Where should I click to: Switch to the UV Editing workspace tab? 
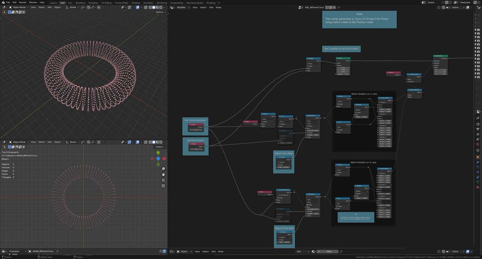tap(106, 2)
